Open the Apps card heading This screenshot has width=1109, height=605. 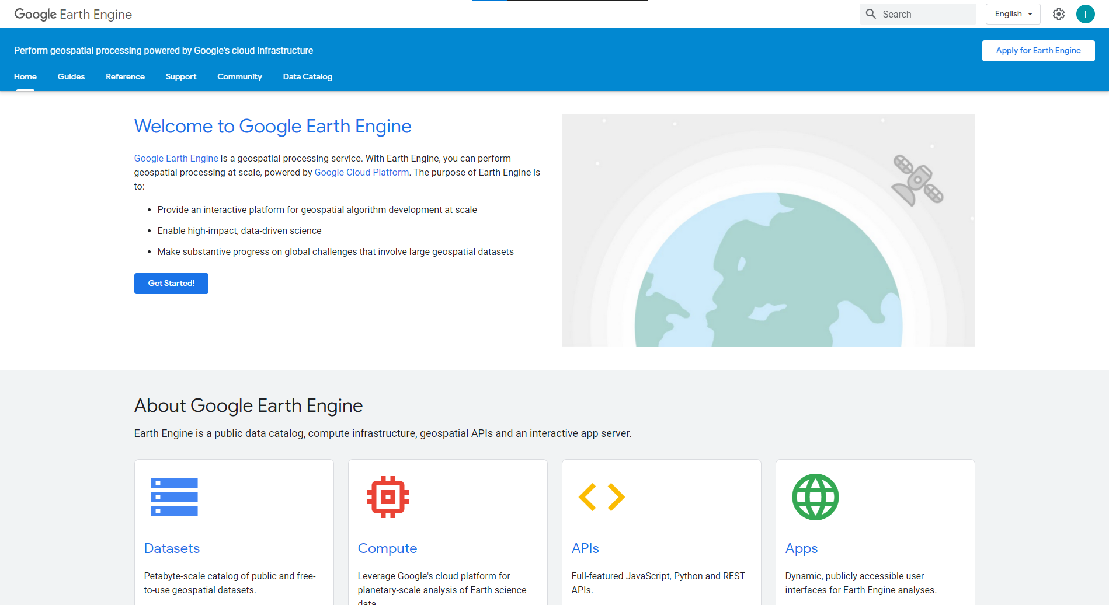point(801,548)
